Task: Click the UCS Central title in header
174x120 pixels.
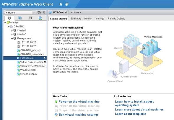Action: click(60, 12)
